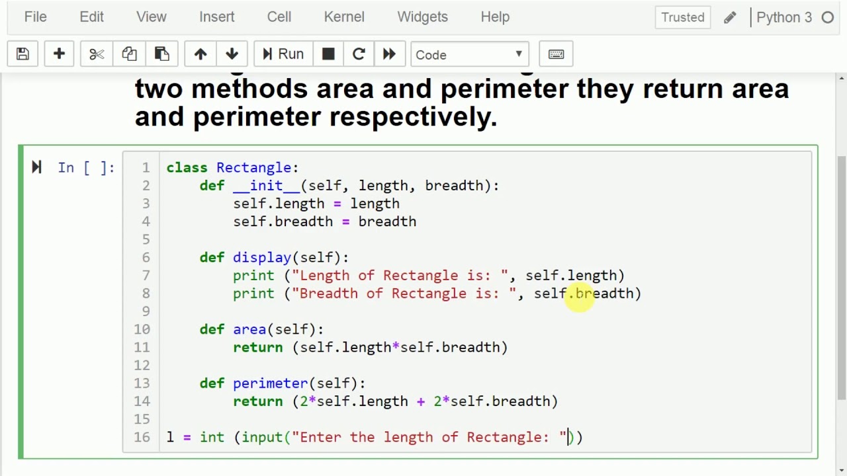This screenshot has width=847, height=476.
Task: Paste cells below icon
Action: click(161, 54)
